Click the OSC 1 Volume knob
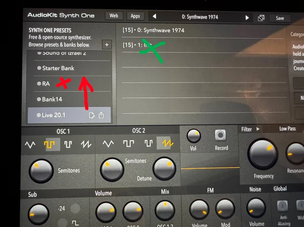Screen dimensions: 304x227 click(106, 212)
